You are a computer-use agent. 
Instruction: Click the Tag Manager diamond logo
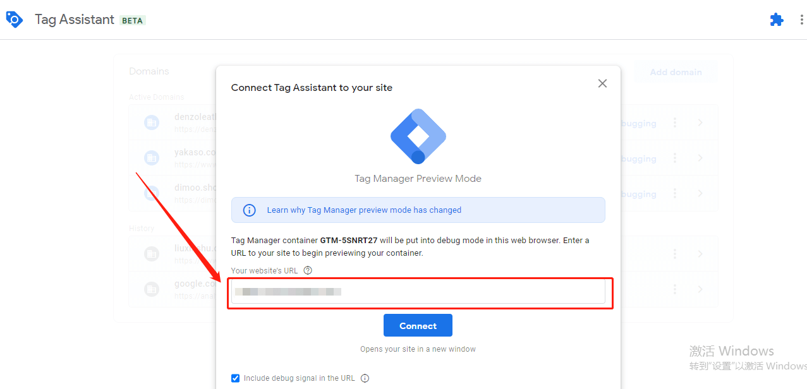pos(418,136)
